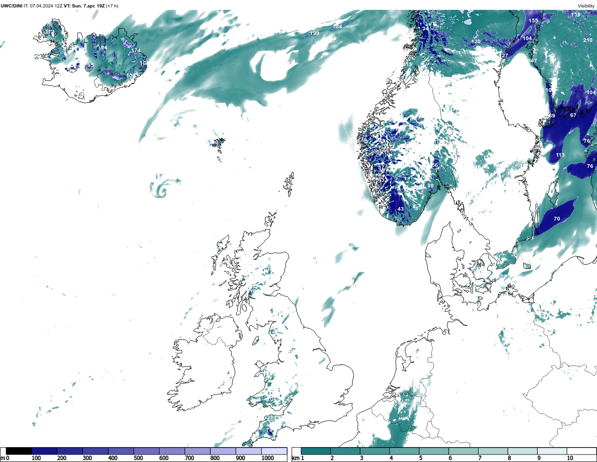Image resolution: width=597 pixels, height=462 pixels.
Task: Choose the 800 m legend color swatch
Action: 223,451
